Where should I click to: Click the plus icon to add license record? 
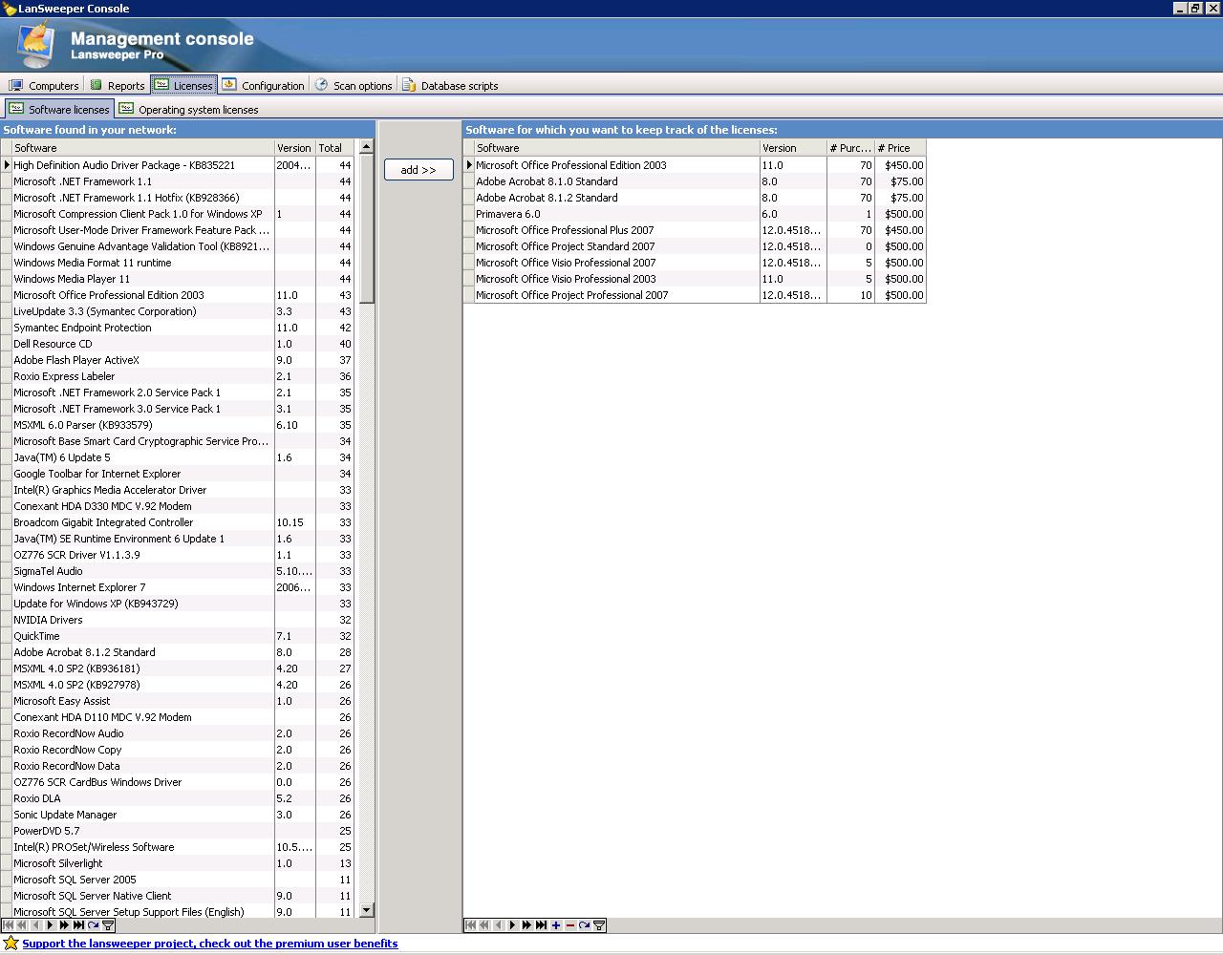(556, 925)
